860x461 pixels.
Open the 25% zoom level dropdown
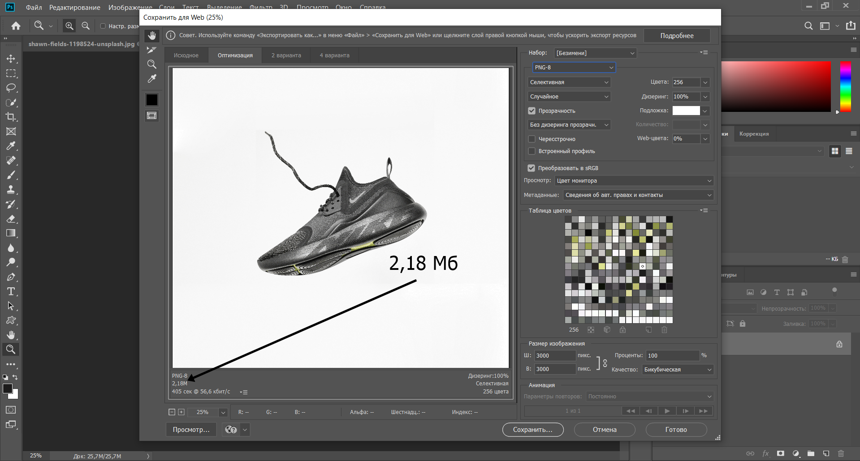pos(223,413)
